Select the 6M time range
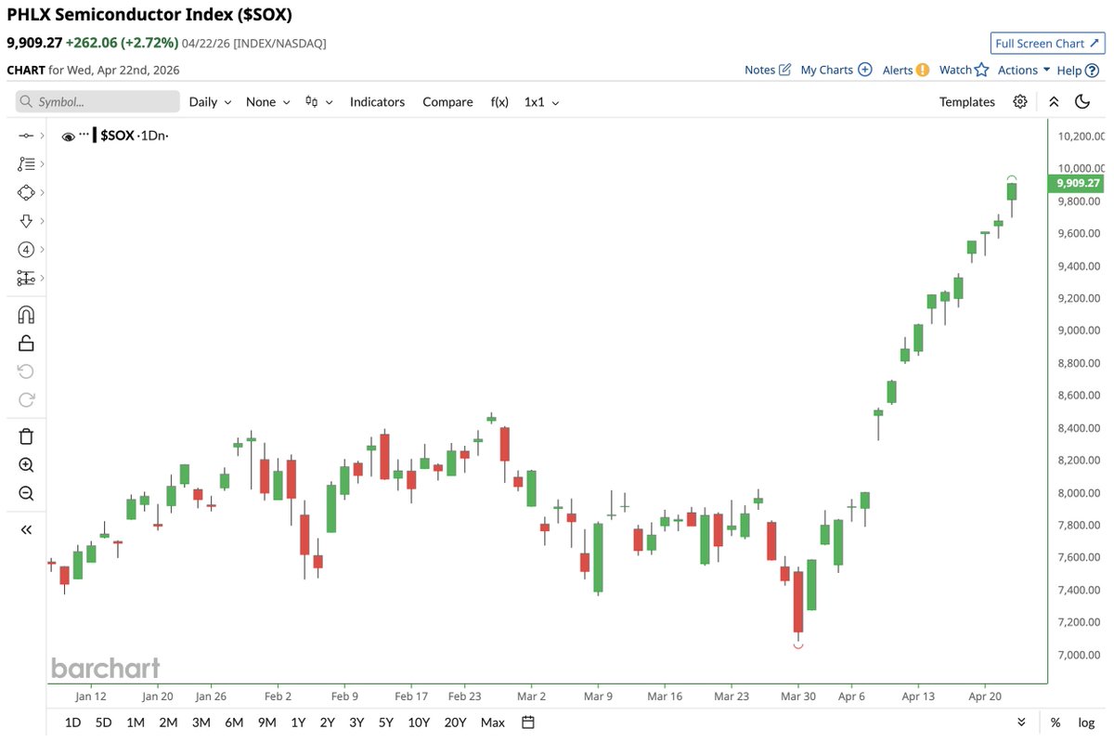The image size is (1114, 742). point(234,722)
